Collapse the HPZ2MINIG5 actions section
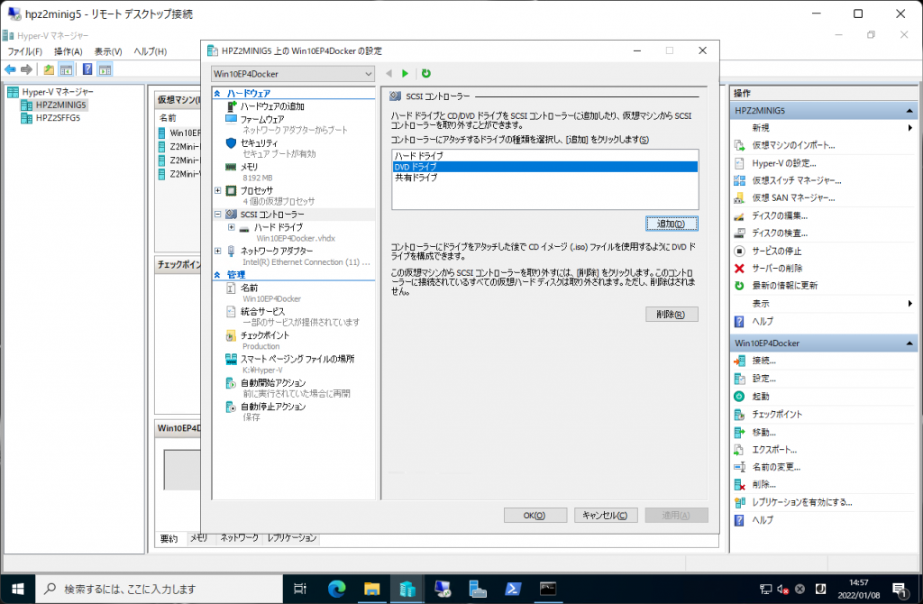923x604 pixels. (x=909, y=111)
